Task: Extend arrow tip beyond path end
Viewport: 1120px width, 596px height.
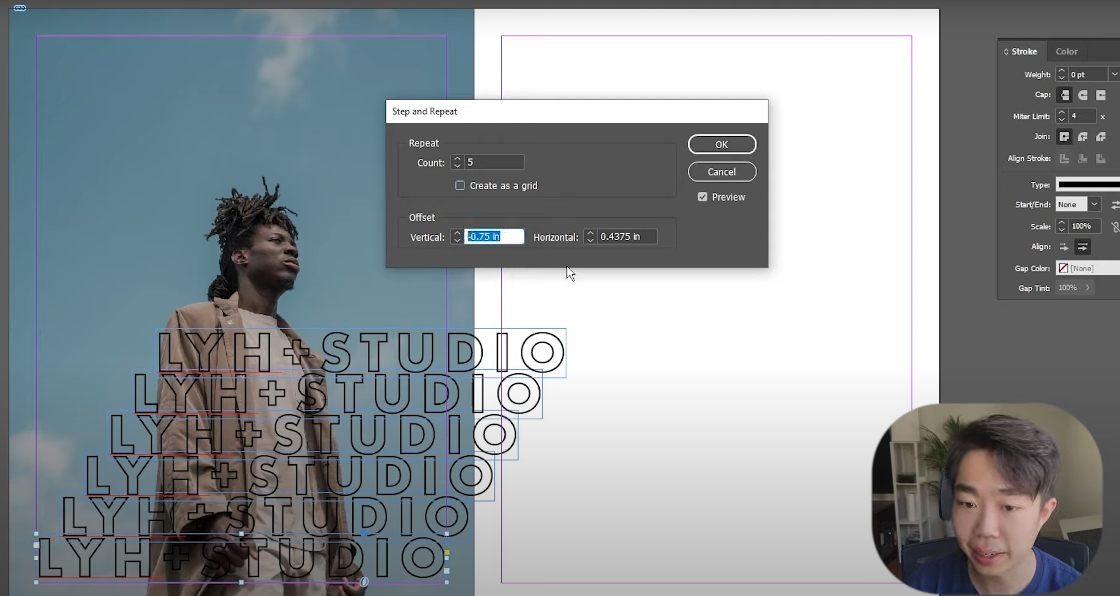Action: [1064, 247]
